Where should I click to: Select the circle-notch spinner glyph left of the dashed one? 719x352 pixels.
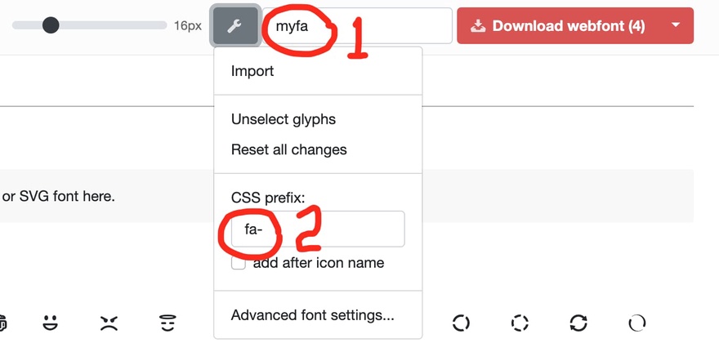pos(461,323)
